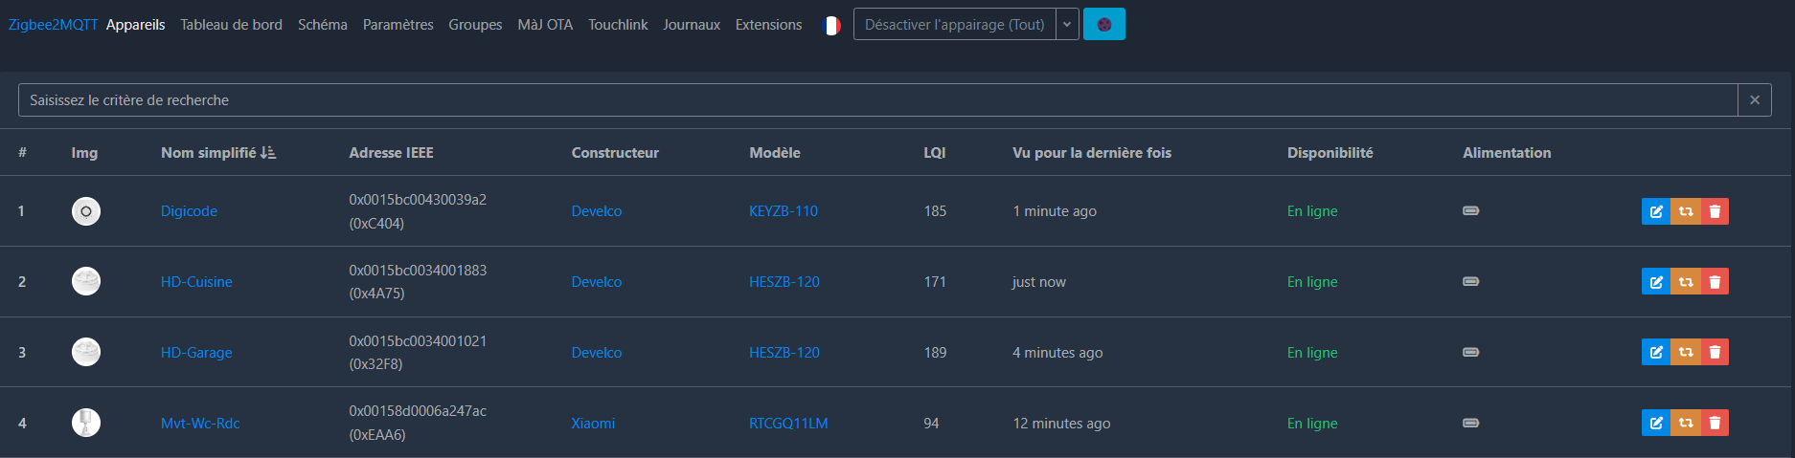This screenshot has width=1795, height=458.
Task: Click the French flag language icon
Action: click(831, 25)
